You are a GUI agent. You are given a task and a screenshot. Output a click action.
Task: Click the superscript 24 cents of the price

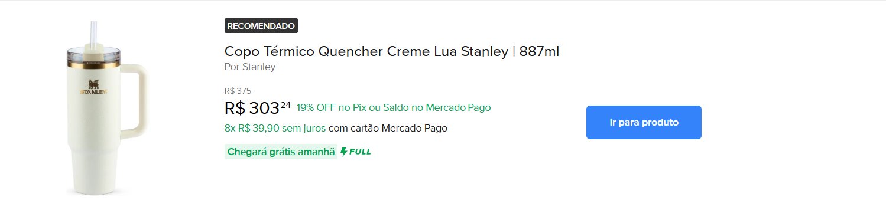(x=285, y=105)
